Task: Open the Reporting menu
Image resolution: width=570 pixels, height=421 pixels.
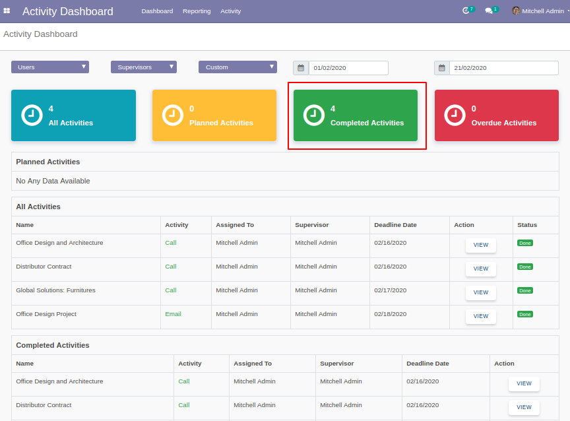Action: 197,11
